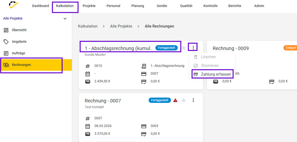
Task: Toggle favorite star on Abschlagsrechnung card
Action: (184, 48)
